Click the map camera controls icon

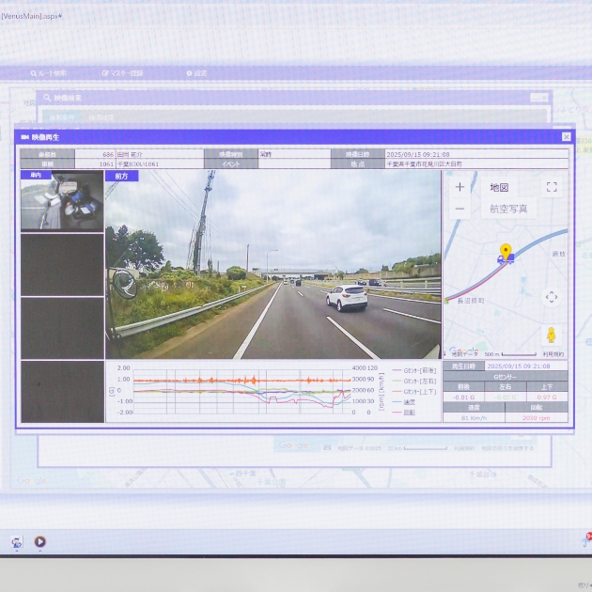(x=552, y=297)
